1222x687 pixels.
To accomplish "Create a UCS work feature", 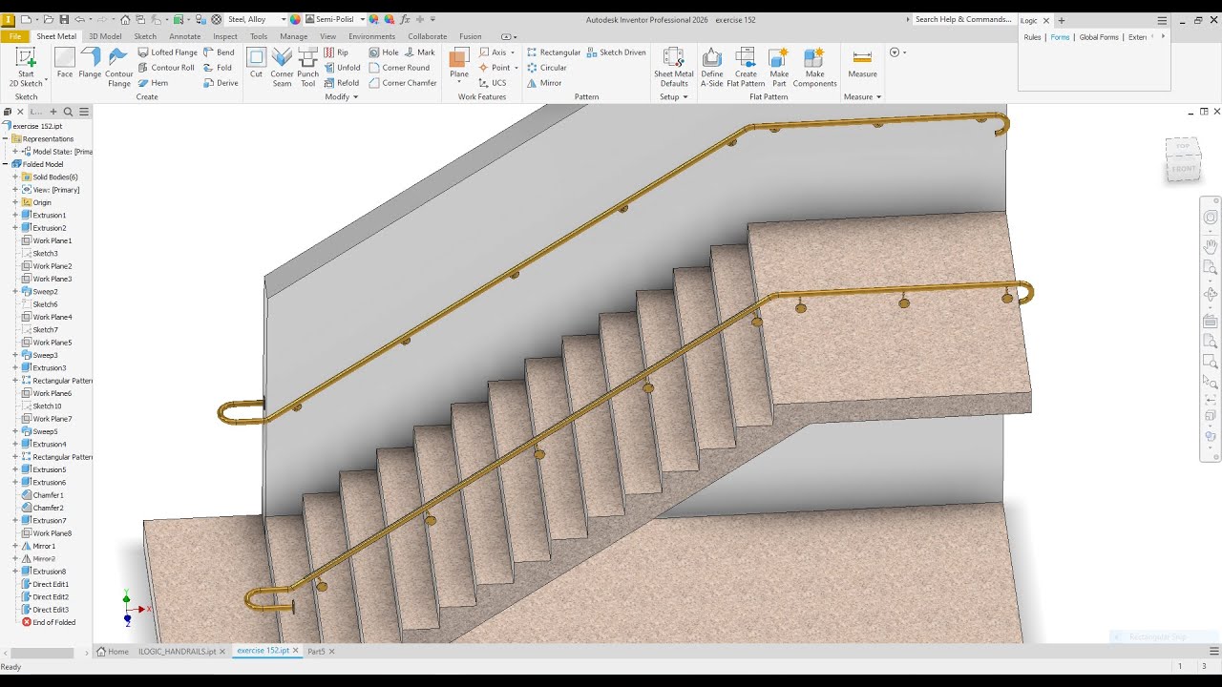I will [493, 83].
